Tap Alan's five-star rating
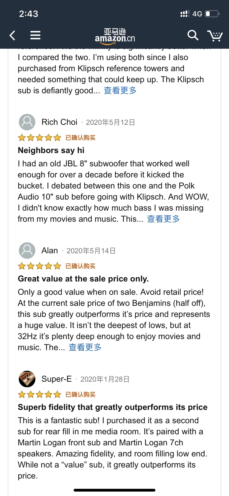This screenshot has width=229, height=496. 39,266
